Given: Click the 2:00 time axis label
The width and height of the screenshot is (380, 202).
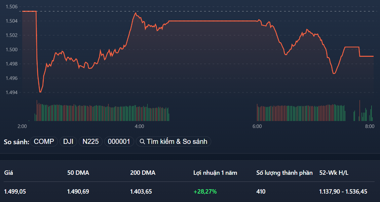Looking at the screenshot, I should [x=22, y=127].
